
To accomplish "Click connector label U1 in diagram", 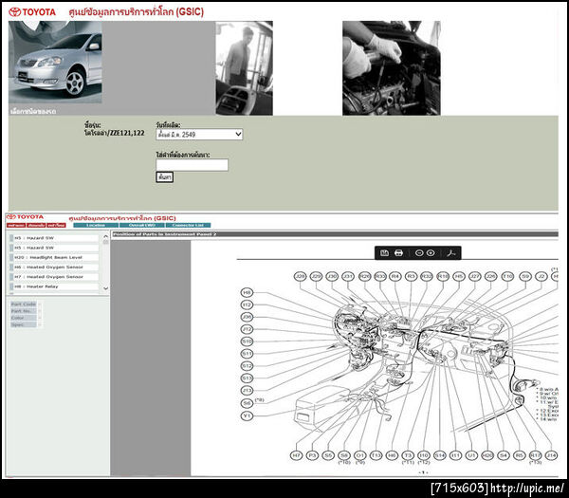I will (x=471, y=455).
